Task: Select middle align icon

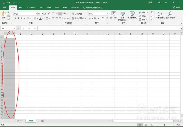Action: tap(57, 13)
